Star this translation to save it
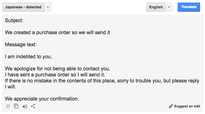Image resolution: width=205 pixels, height=114 pixels. 8,106
